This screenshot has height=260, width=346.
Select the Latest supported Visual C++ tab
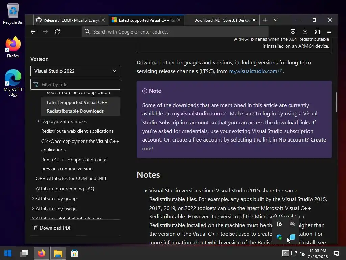coord(147,20)
